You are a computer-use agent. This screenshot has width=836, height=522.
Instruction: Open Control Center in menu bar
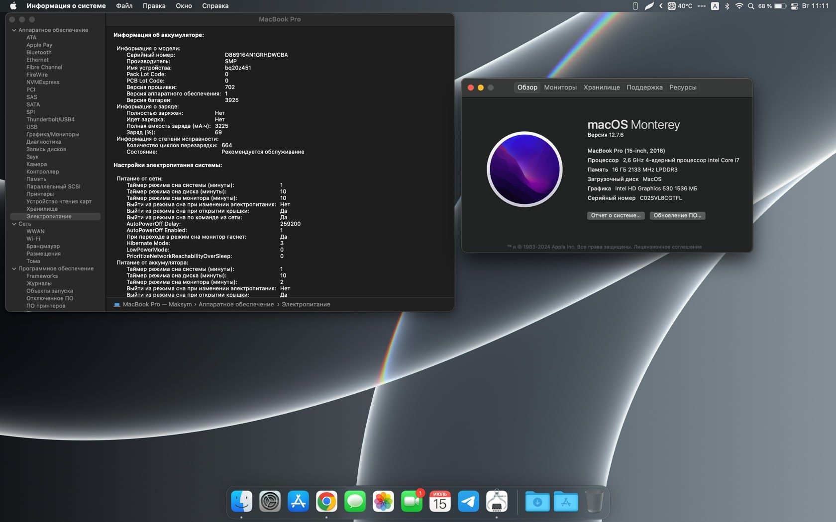click(794, 6)
